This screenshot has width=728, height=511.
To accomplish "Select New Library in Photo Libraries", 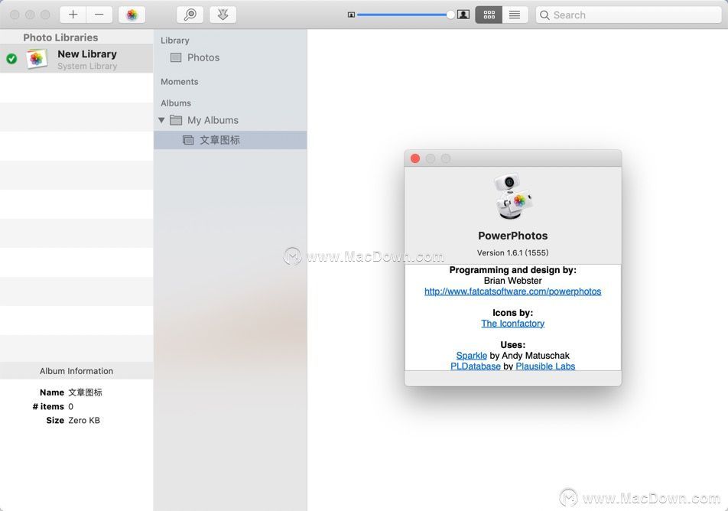I will click(x=76, y=59).
